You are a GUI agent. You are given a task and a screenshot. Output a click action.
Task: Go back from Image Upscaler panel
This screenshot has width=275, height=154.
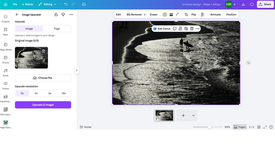(x=17, y=14)
